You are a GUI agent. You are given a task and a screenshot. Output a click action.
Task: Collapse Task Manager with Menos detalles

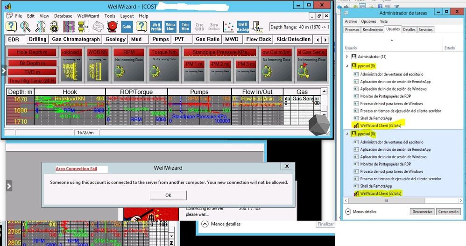coord(361,212)
